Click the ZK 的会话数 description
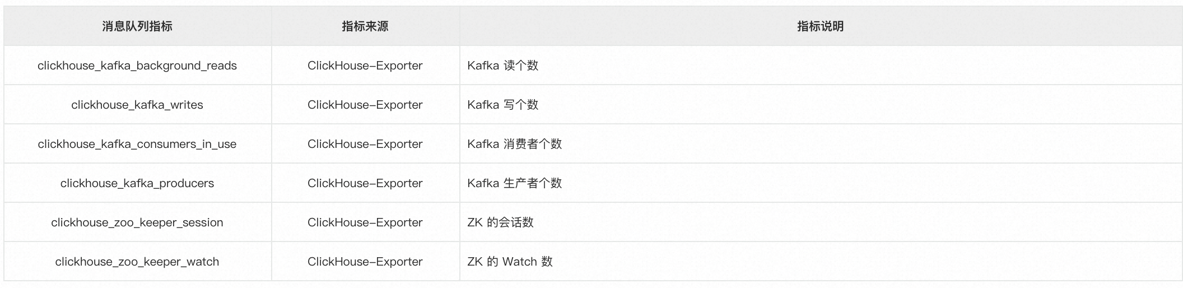Viewport: 1183px width, 288px height. (501, 222)
